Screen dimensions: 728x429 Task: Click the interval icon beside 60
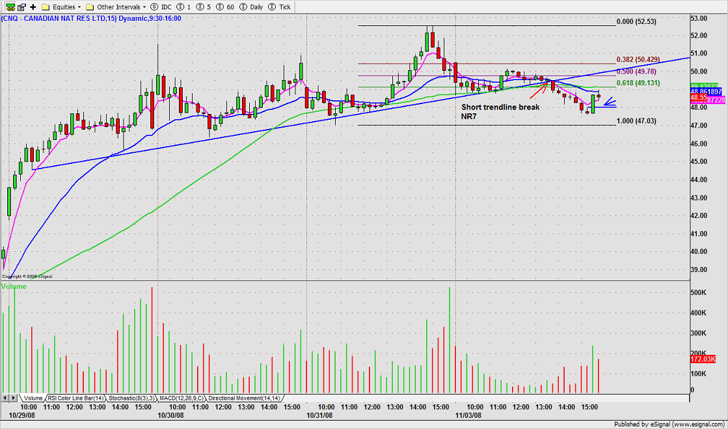219,7
